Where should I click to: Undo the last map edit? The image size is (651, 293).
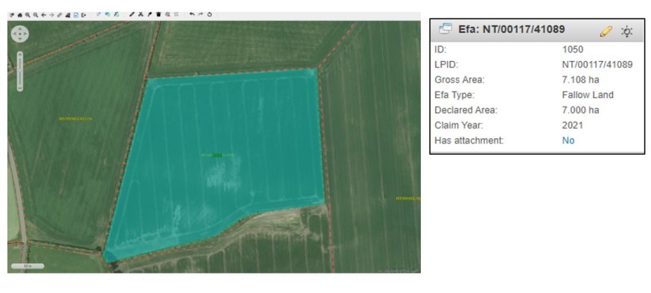192,15
